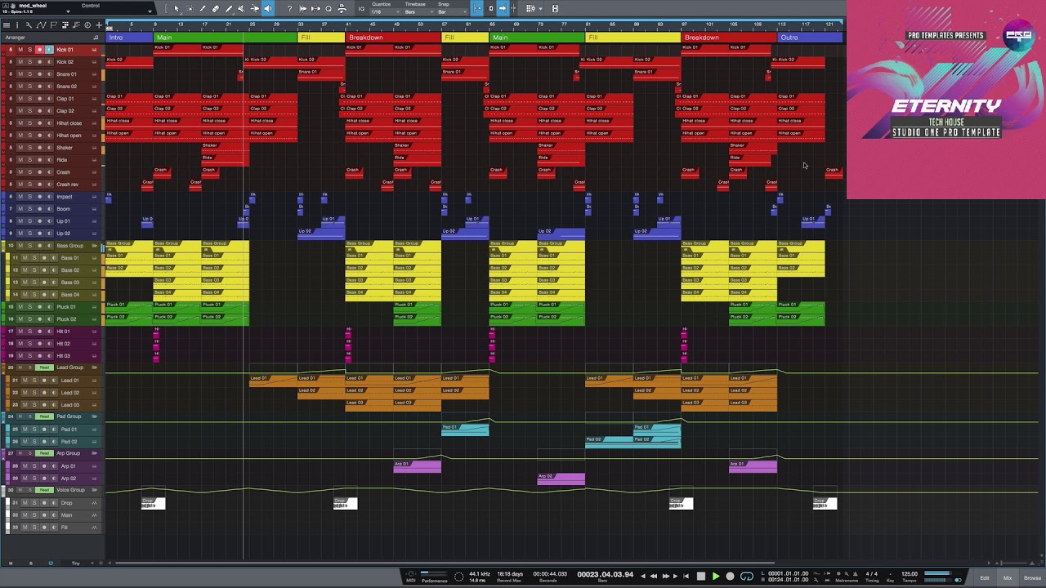Select the Outro arranger section
1046x588 pixels.
click(809, 38)
